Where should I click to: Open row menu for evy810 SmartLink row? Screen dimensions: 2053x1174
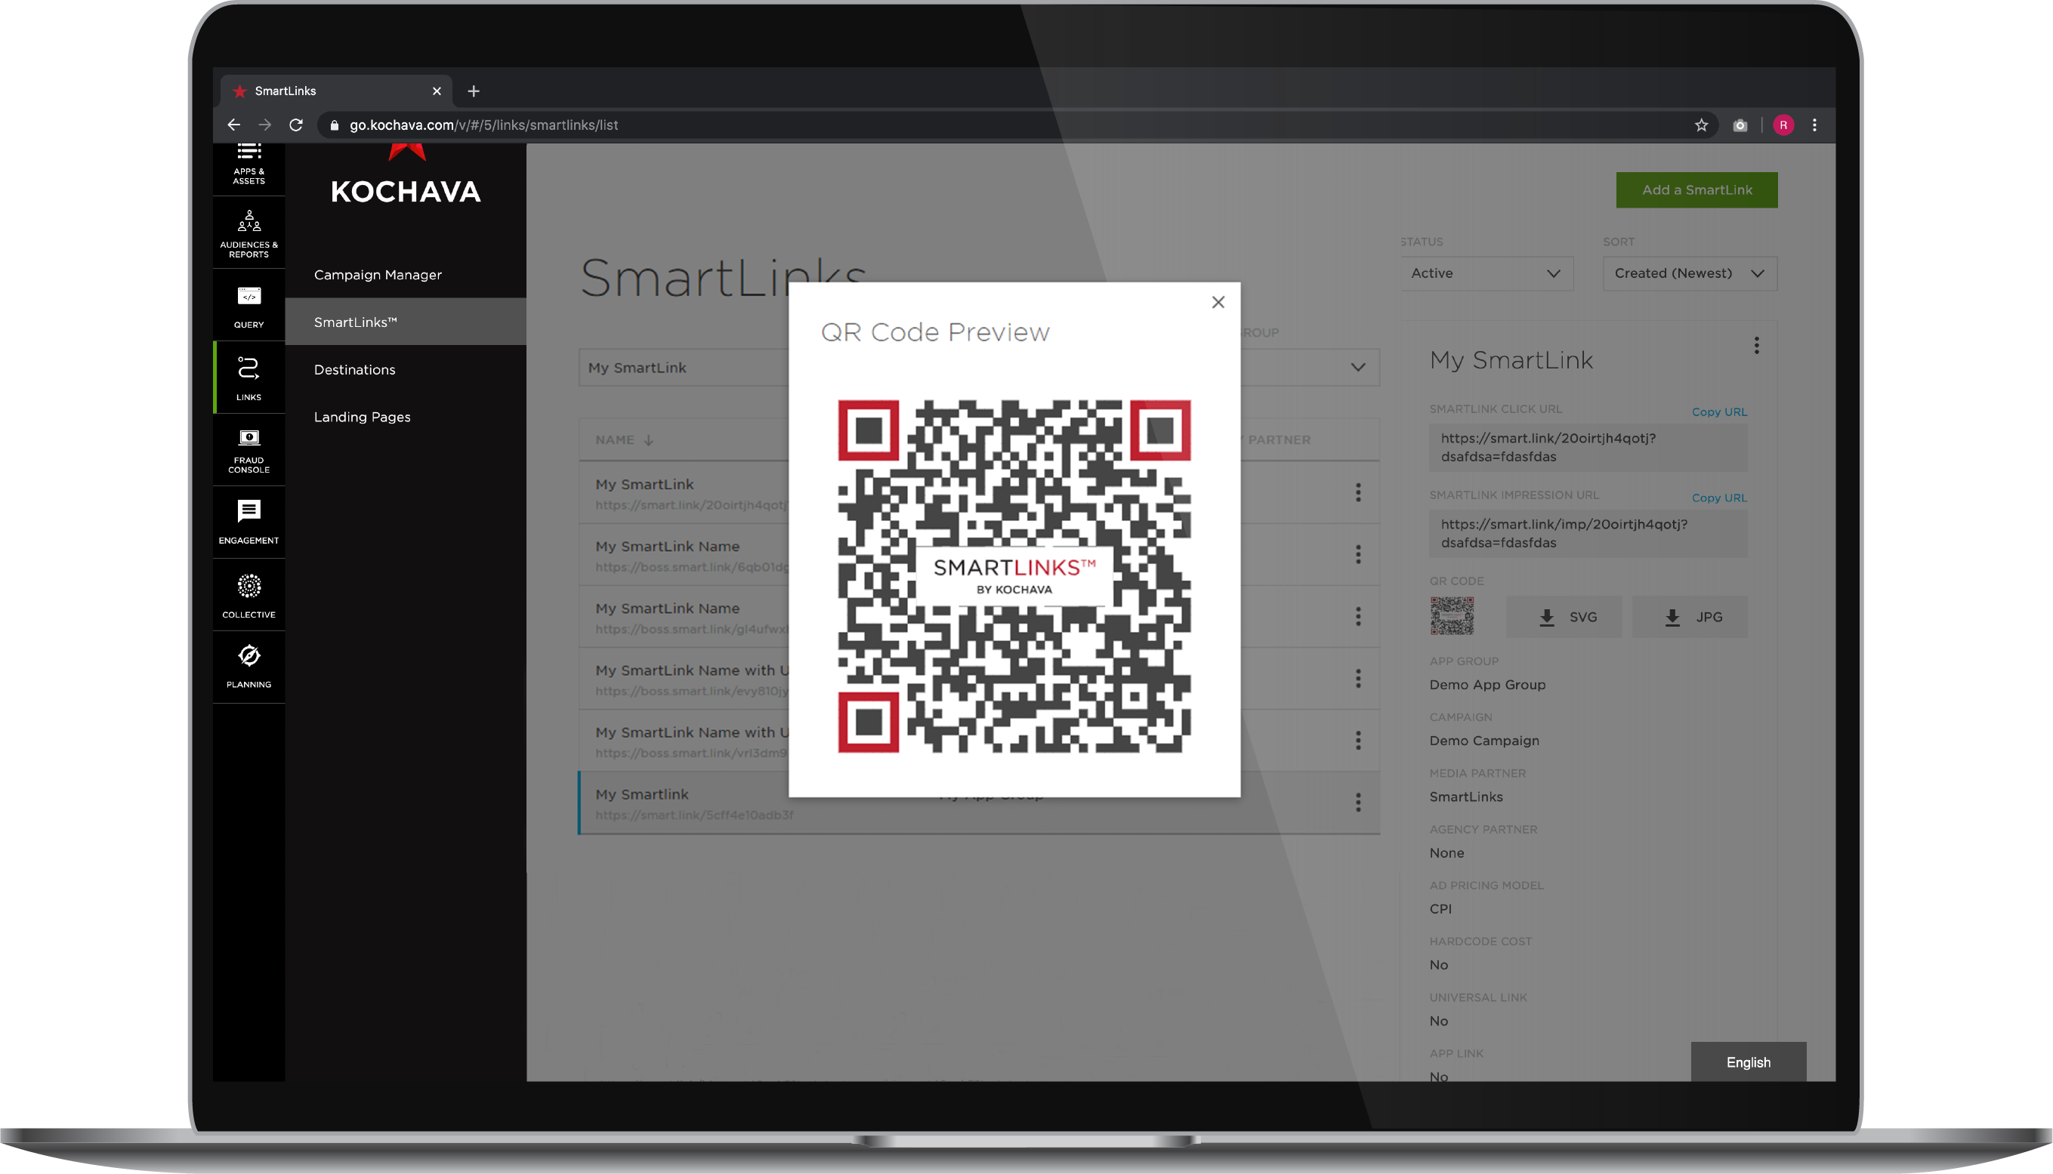coord(1358,679)
